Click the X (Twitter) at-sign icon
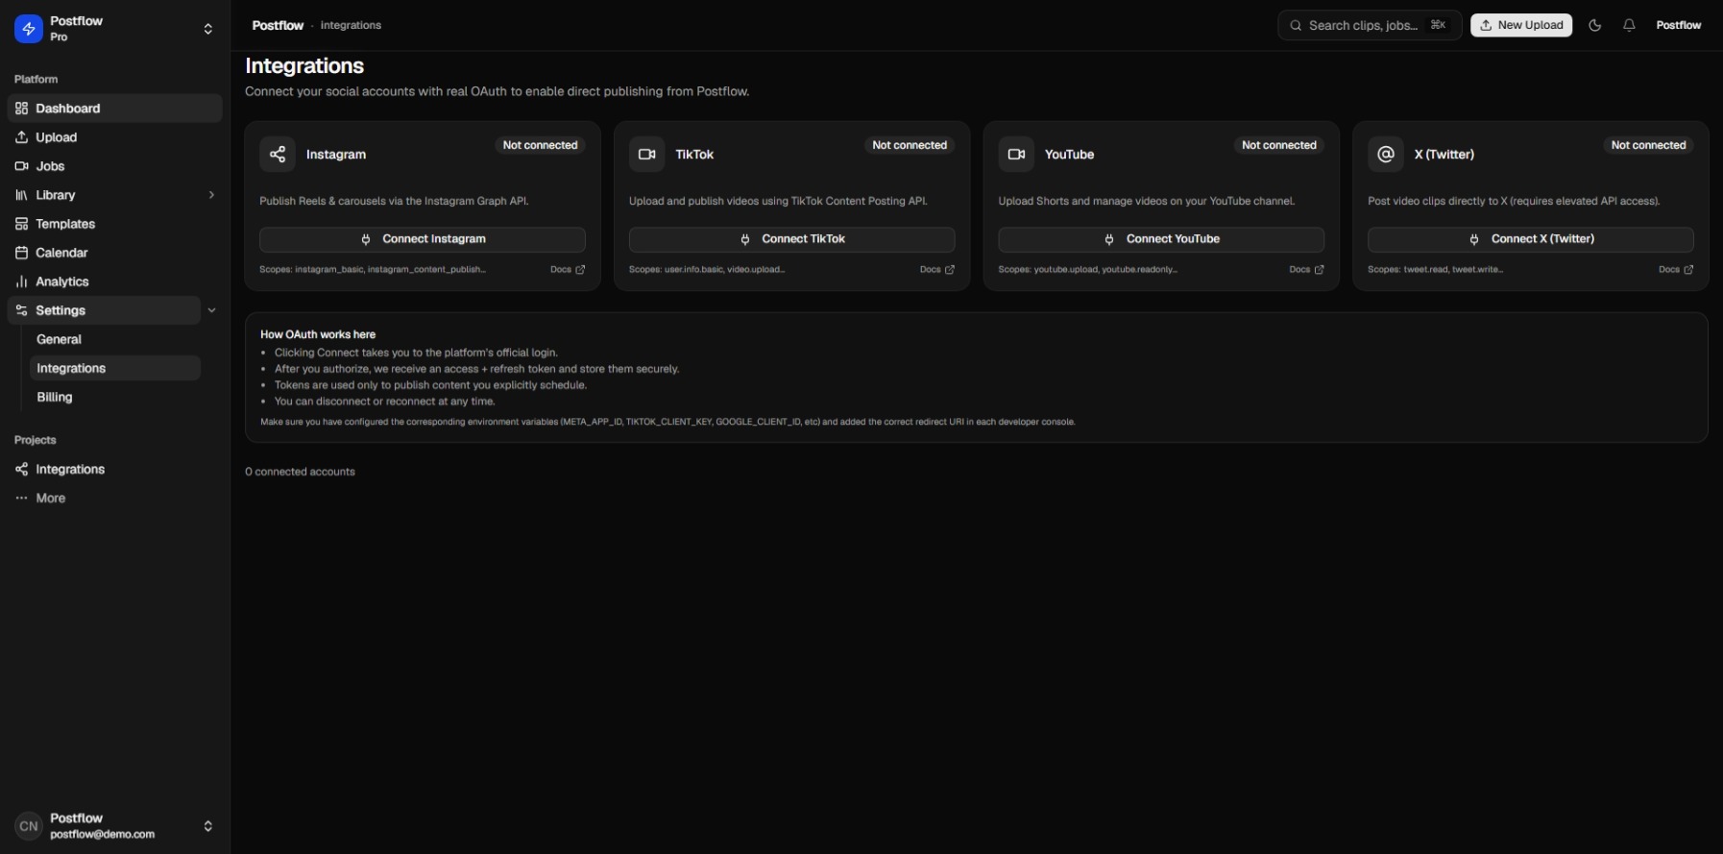The height and width of the screenshot is (854, 1723). click(1386, 154)
